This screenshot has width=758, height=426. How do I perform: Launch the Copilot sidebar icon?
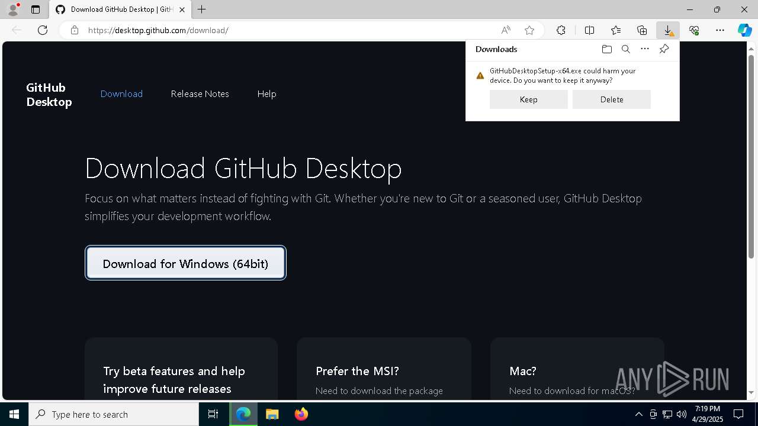point(745,30)
